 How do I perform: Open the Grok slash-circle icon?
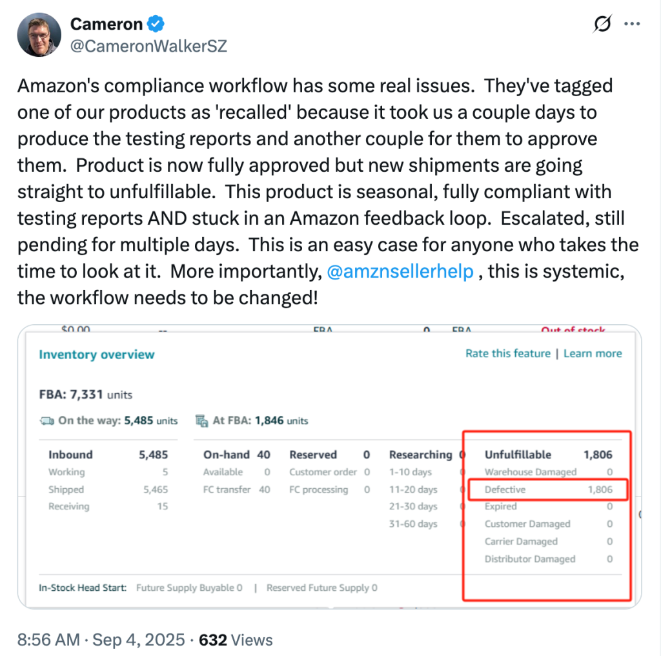pos(602,24)
